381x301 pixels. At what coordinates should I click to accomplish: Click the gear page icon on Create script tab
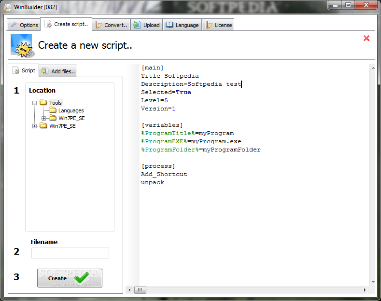pyautogui.click(x=49, y=24)
